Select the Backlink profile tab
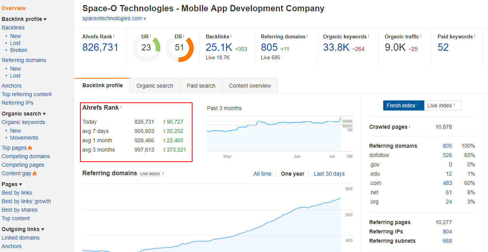Image resolution: width=488 pixels, height=252 pixels. [102, 85]
